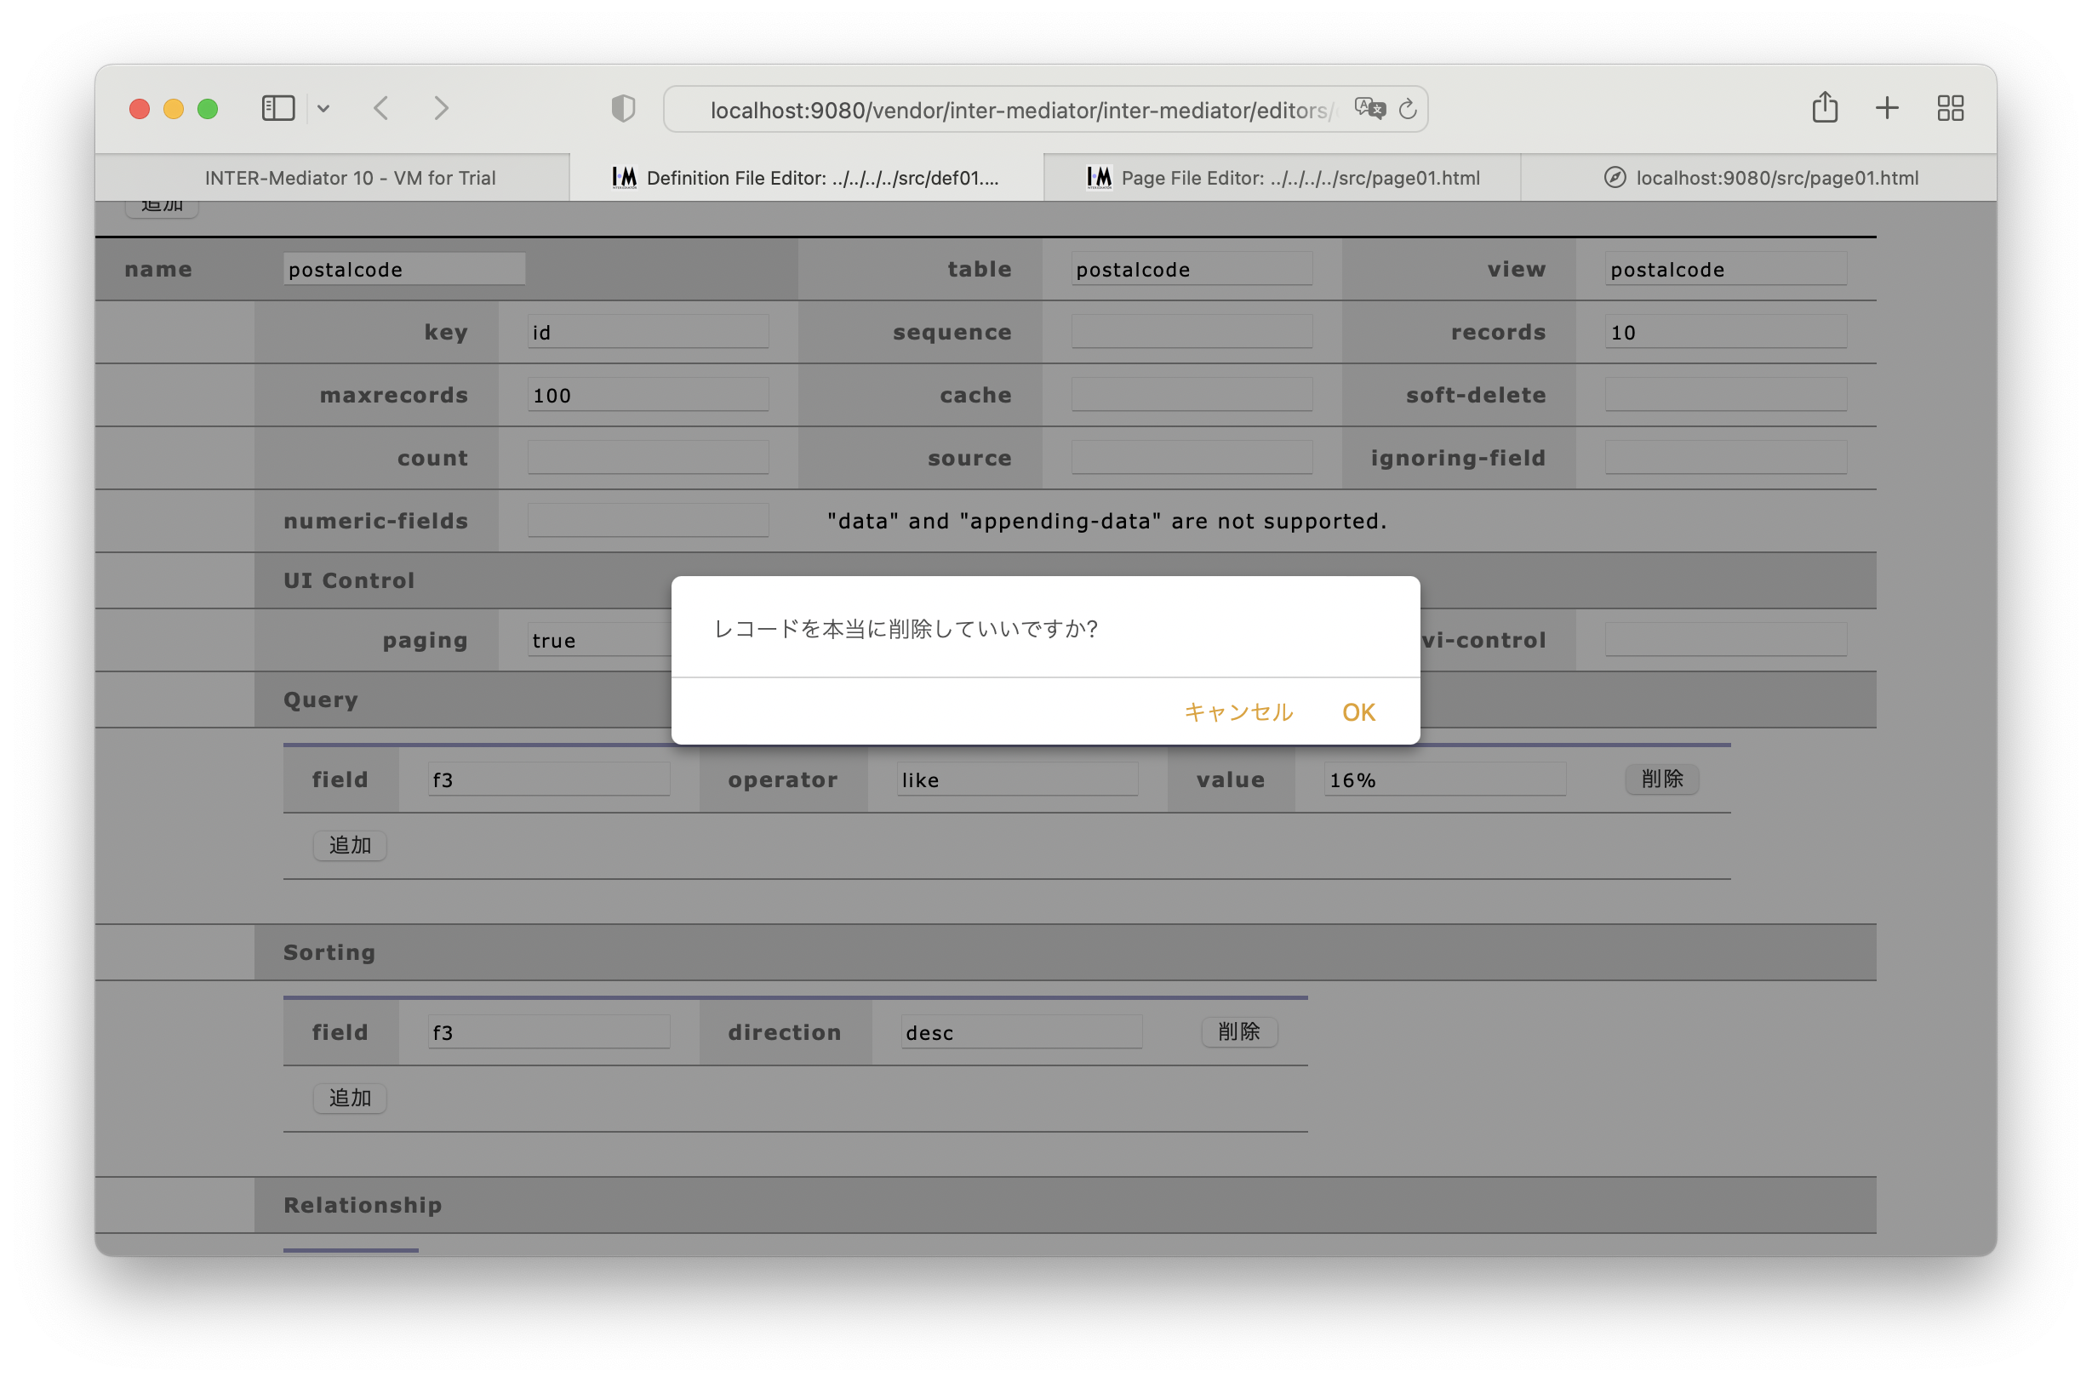Click the empty ignoring-field input
The image size is (2092, 1382).
pyautogui.click(x=1725, y=459)
